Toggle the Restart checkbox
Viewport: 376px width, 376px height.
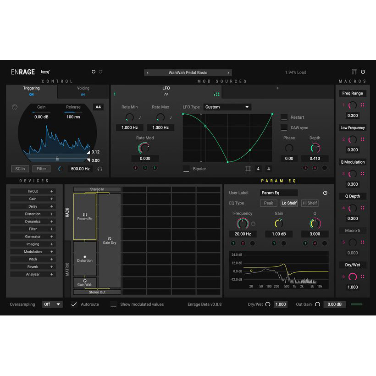click(x=284, y=117)
